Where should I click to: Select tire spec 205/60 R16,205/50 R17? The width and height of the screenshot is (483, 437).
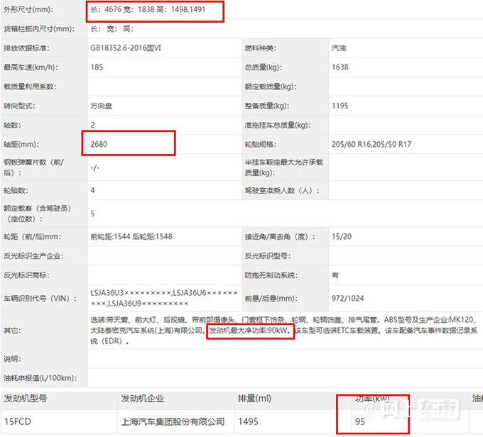point(371,144)
